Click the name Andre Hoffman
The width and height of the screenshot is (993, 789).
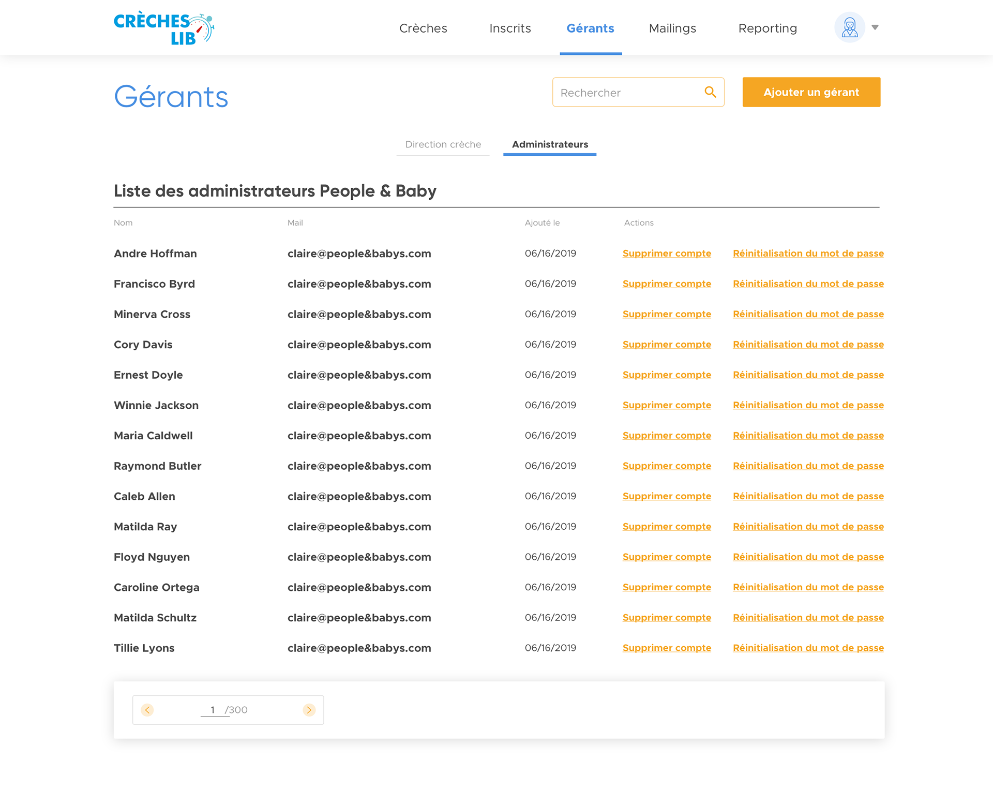pos(155,254)
